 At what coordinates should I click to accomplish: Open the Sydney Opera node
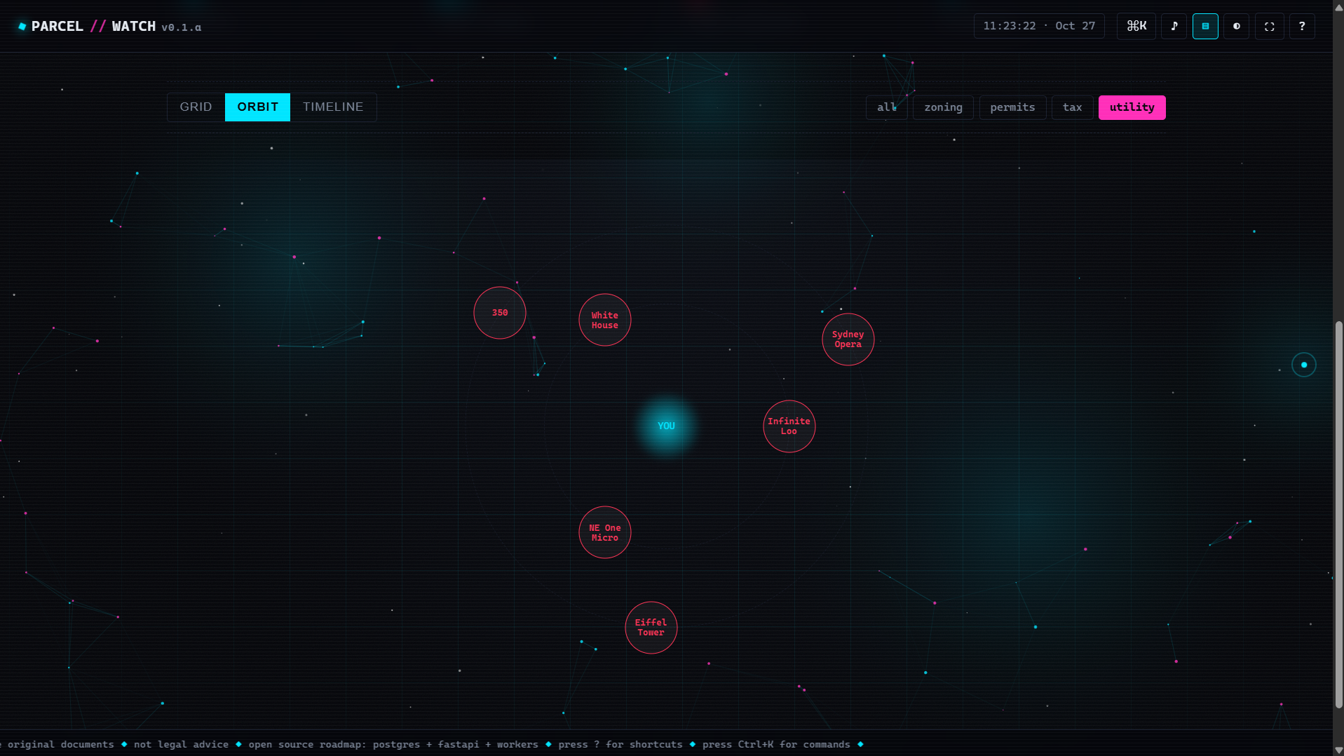pyautogui.click(x=848, y=339)
